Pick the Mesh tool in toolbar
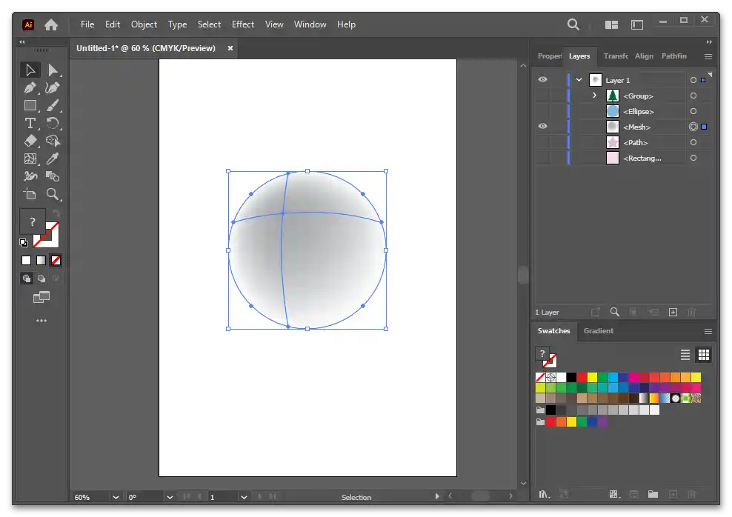The width and height of the screenshot is (732, 517). pos(30,159)
